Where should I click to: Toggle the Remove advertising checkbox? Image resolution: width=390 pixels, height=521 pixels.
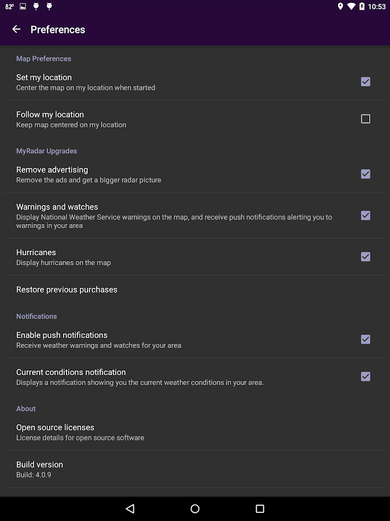tap(366, 174)
